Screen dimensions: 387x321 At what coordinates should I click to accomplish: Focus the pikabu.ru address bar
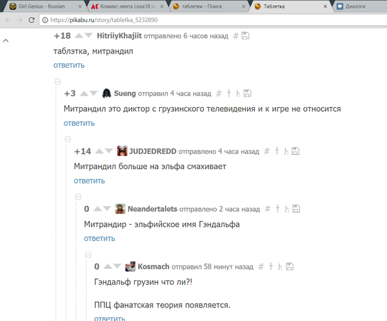pyautogui.click(x=213, y=20)
